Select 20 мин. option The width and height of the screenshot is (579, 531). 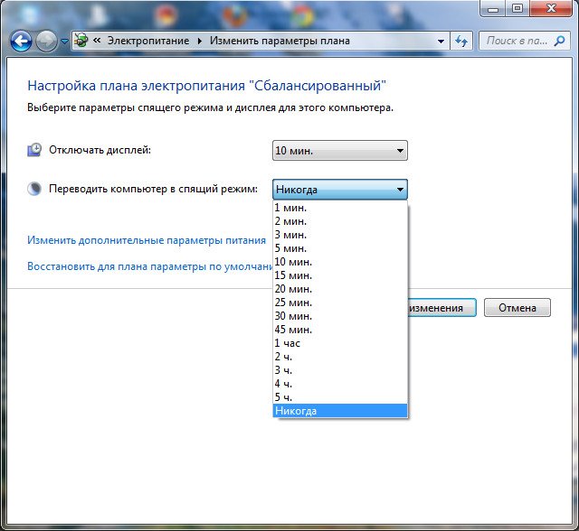point(340,289)
